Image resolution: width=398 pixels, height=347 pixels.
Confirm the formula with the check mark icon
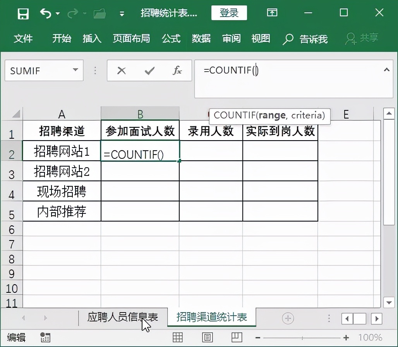149,70
